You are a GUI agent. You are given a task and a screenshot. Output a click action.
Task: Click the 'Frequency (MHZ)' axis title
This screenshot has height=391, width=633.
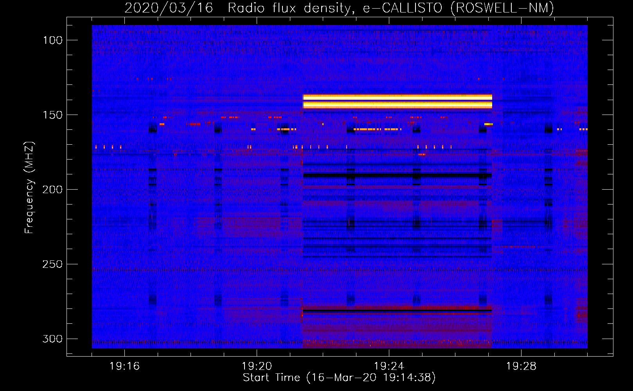[29, 187]
